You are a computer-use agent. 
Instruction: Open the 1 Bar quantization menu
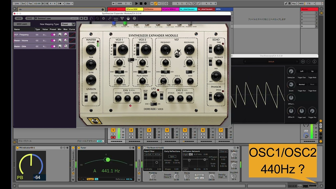(x=69, y=3)
